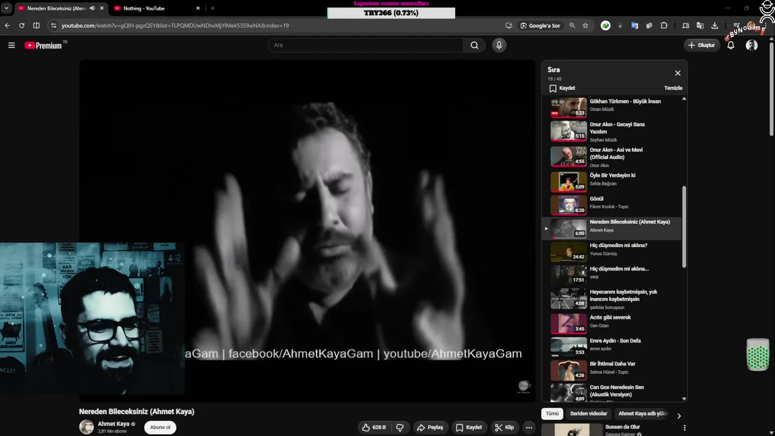The image size is (775, 436).
Task: Dislike the video
Action: [x=400, y=428]
